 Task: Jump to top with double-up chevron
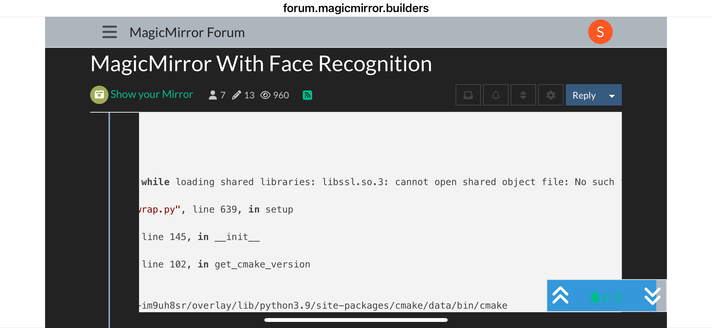tap(560, 295)
